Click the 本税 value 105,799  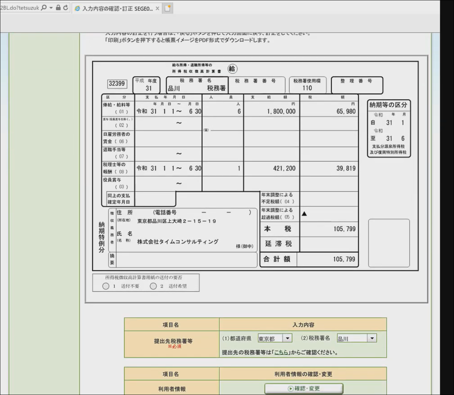(344, 229)
